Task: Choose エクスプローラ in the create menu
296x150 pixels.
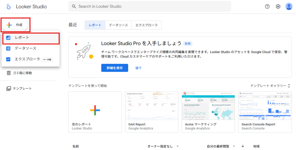Action: coord(27,59)
